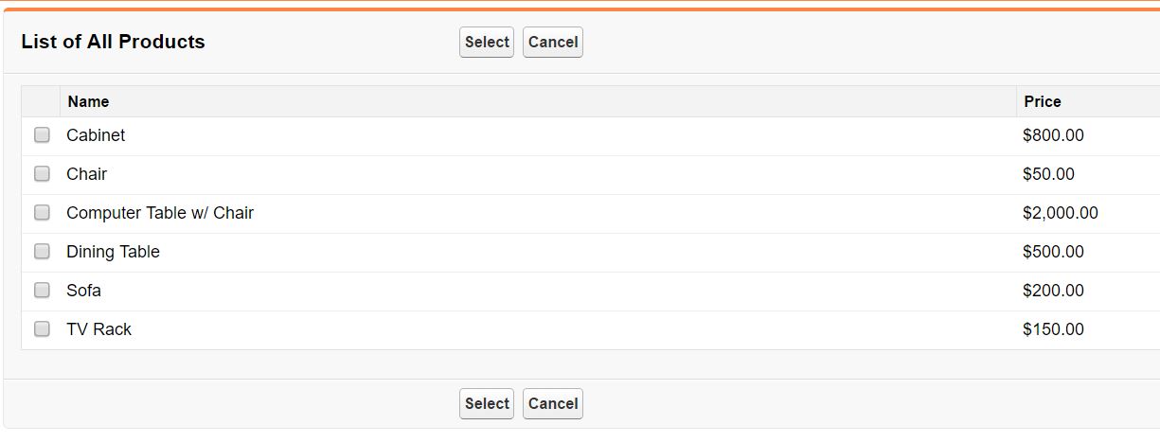Screen dimensions: 1160x443
Task: Click the $800.00 price cell
Action: (x=1053, y=135)
